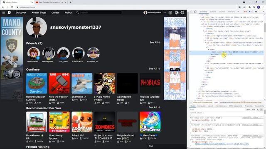
Task: Toggle DevTools device toolbar icon
Action: 195,12
